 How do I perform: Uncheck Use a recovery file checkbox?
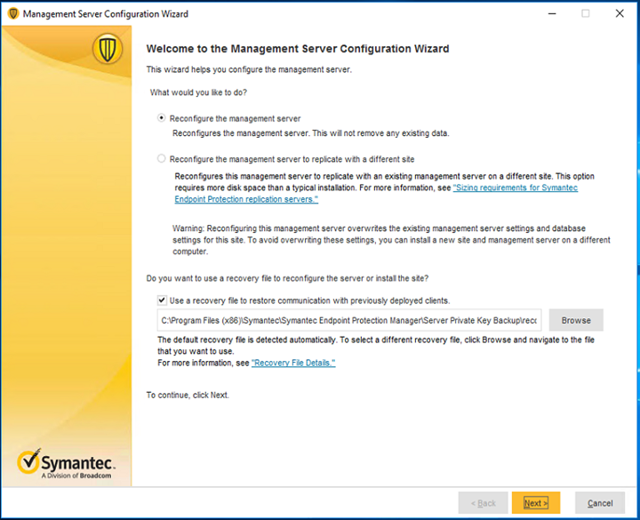[162, 300]
